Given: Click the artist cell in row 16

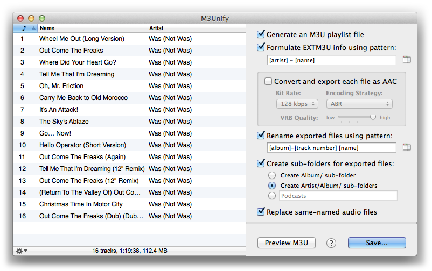Looking at the screenshot, I should [x=170, y=216].
